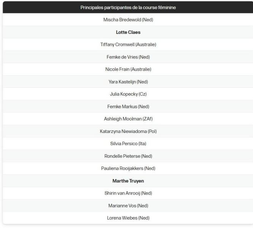
Task: Click on Femke Markus (Ned)
Action: click(128, 106)
